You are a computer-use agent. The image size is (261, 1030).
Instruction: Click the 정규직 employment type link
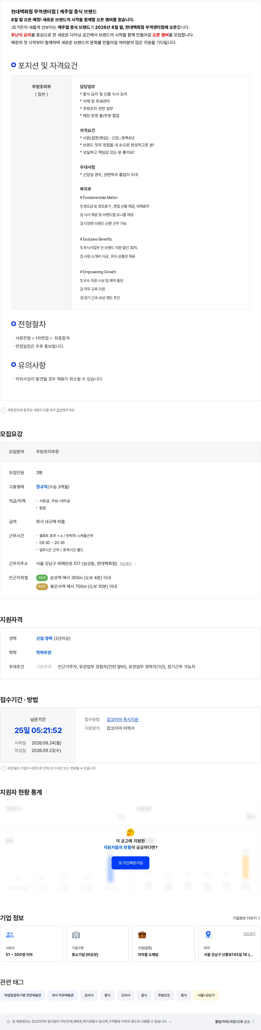point(42,487)
